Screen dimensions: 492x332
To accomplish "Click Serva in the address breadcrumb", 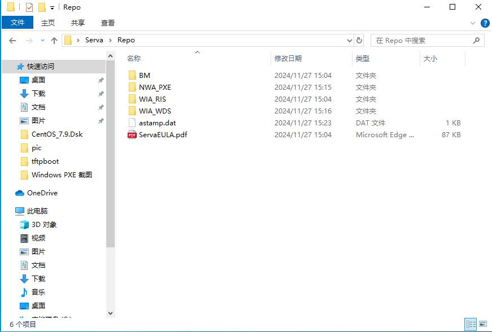I will (94, 40).
